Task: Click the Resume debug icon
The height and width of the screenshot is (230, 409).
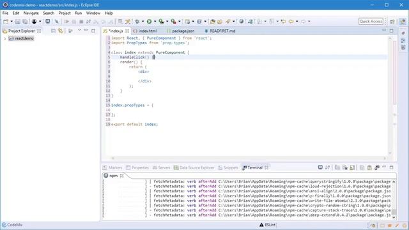Action: (66, 21)
